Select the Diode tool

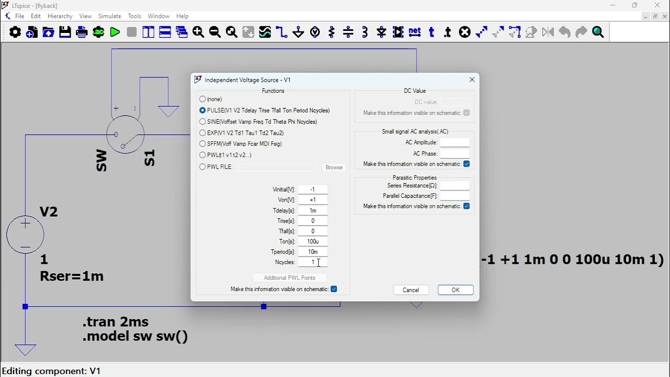coord(382,32)
